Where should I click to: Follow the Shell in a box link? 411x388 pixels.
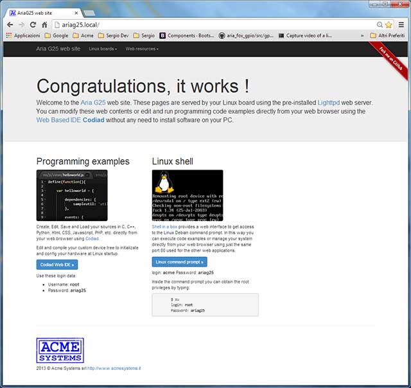point(164,227)
